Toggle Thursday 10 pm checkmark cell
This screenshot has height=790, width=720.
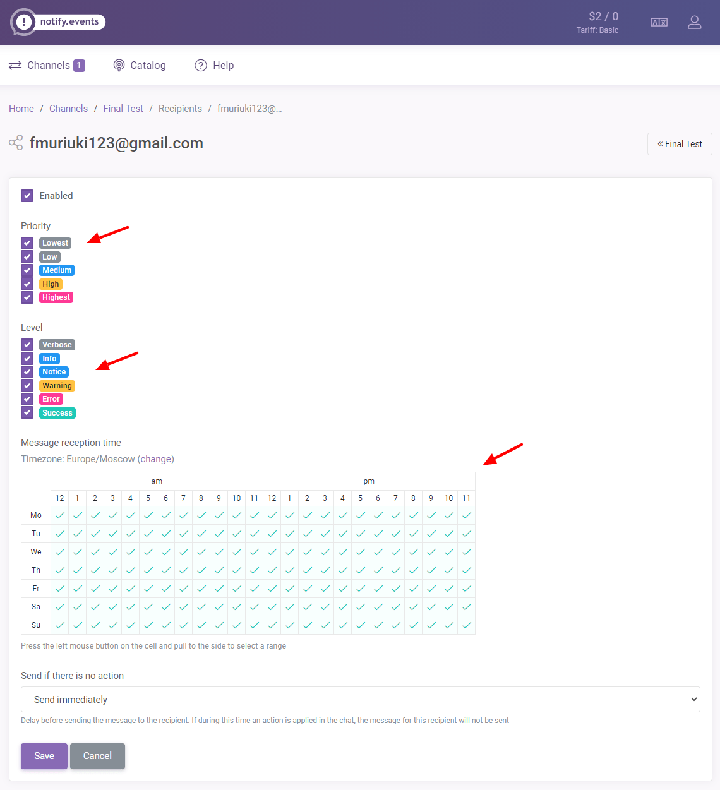click(449, 570)
